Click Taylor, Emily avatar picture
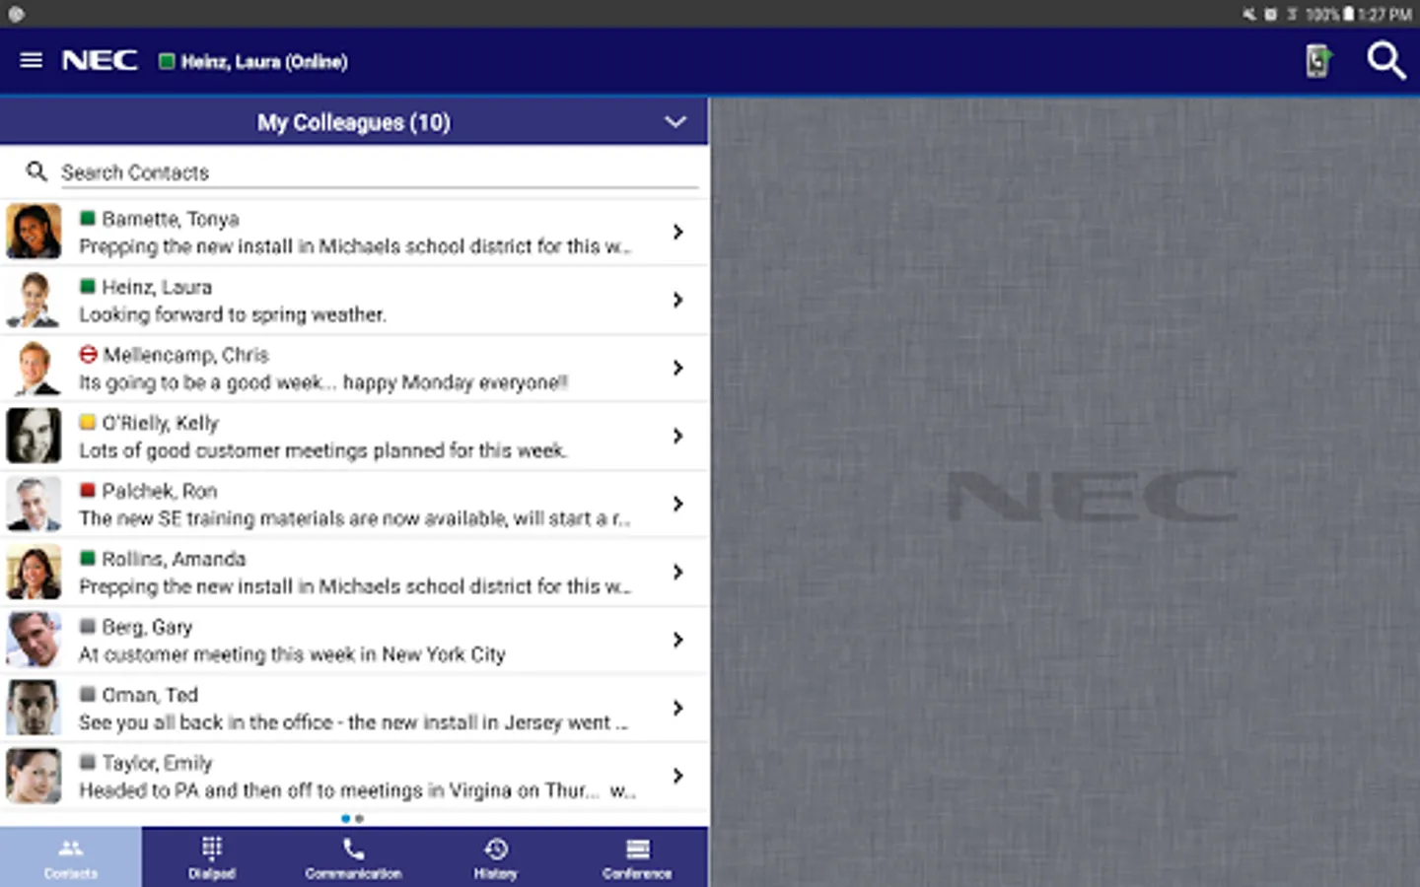The width and height of the screenshot is (1420, 887). tap(34, 776)
